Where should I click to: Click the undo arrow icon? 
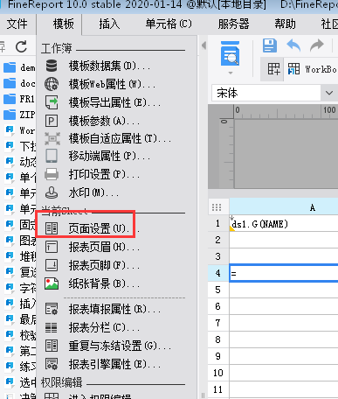click(293, 45)
